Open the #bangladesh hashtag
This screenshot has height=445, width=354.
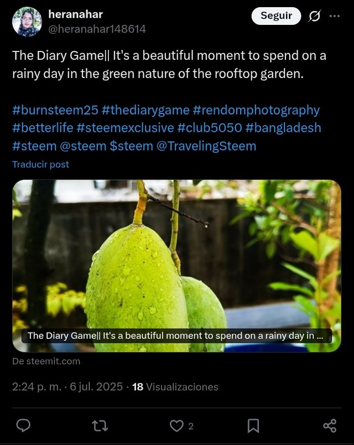pyautogui.click(x=283, y=128)
